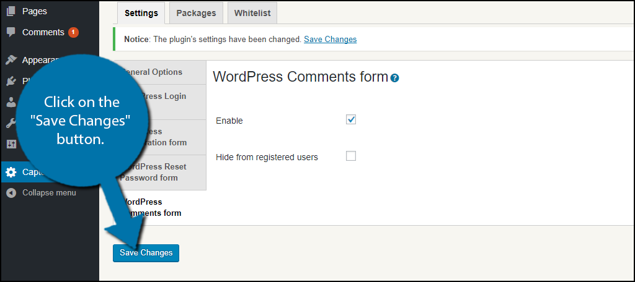Click the "Hide from registered users" label
Viewport: 635px width, 282px height.
coord(267,158)
